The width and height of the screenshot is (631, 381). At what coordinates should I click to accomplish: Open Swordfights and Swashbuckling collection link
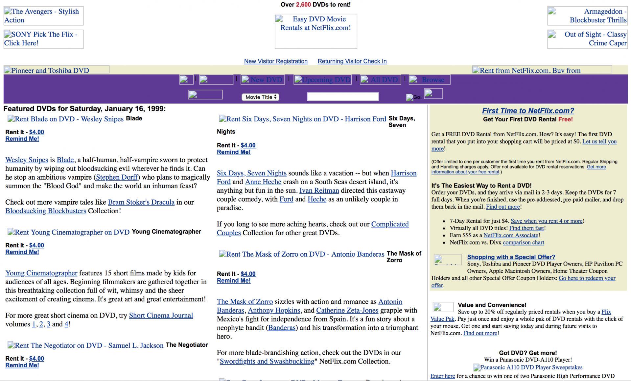pyautogui.click(x=267, y=362)
